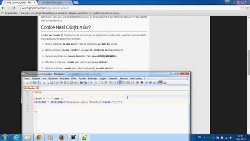This screenshot has height=141, width=250.
Task: Click the volume speaker tray icon
Action: (231, 137)
